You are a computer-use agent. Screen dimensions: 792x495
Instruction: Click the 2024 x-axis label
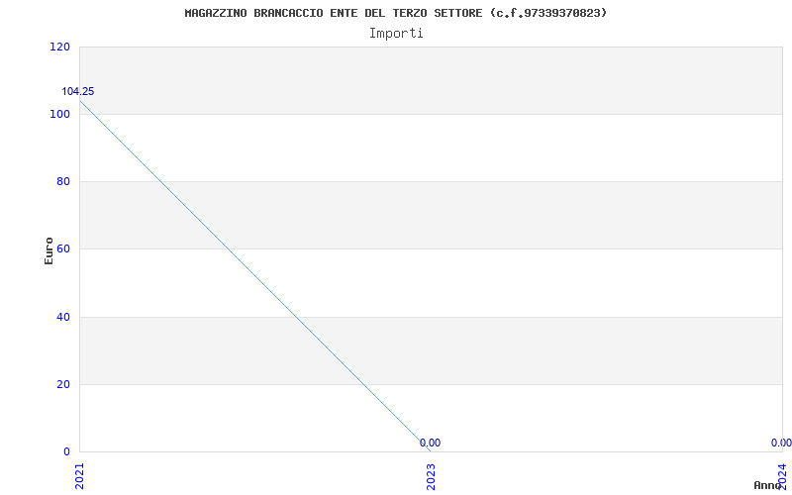(782, 475)
